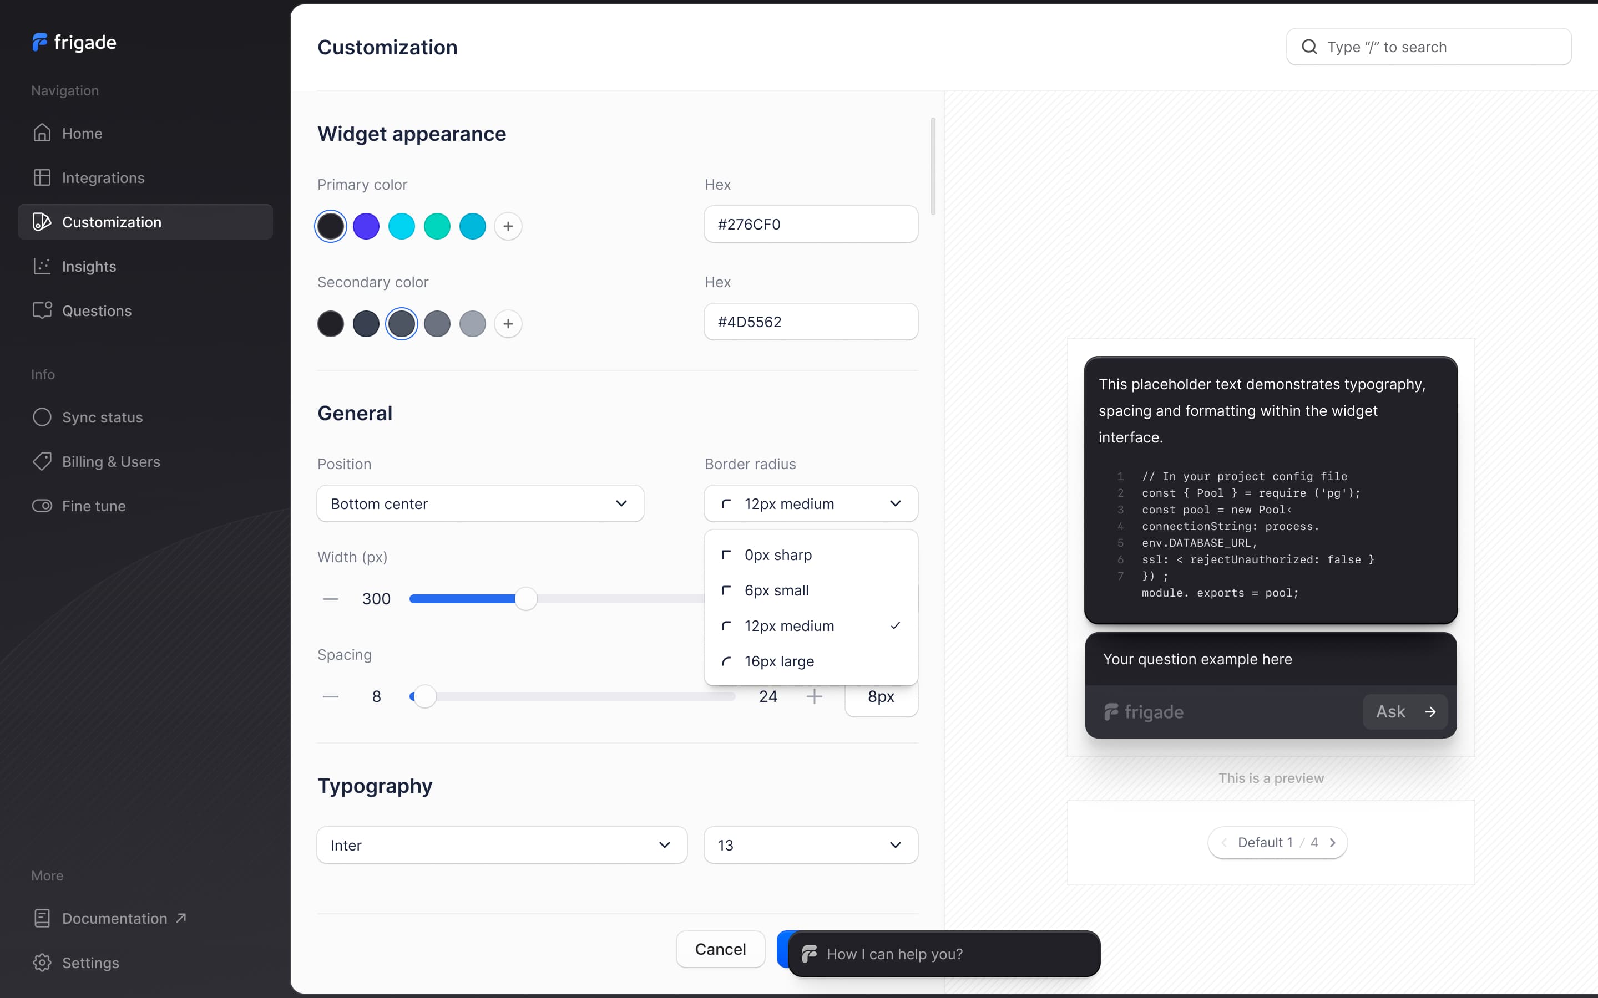1598x998 pixels.
Task: Open the Questions sidebar item
Action: point(97,311)
